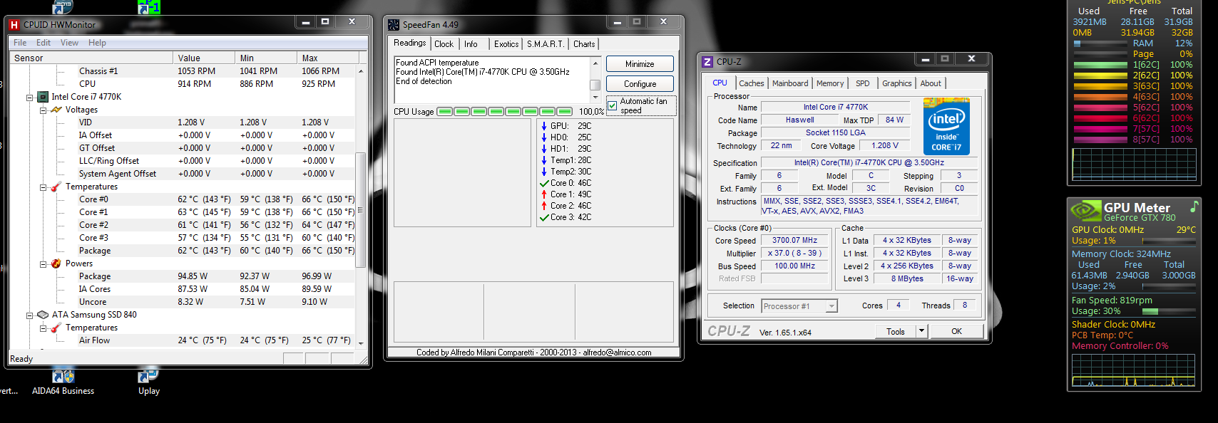Click the Sensor column header in HWMonitor
Screen dimensions: 1218x423
coord(91,58)
